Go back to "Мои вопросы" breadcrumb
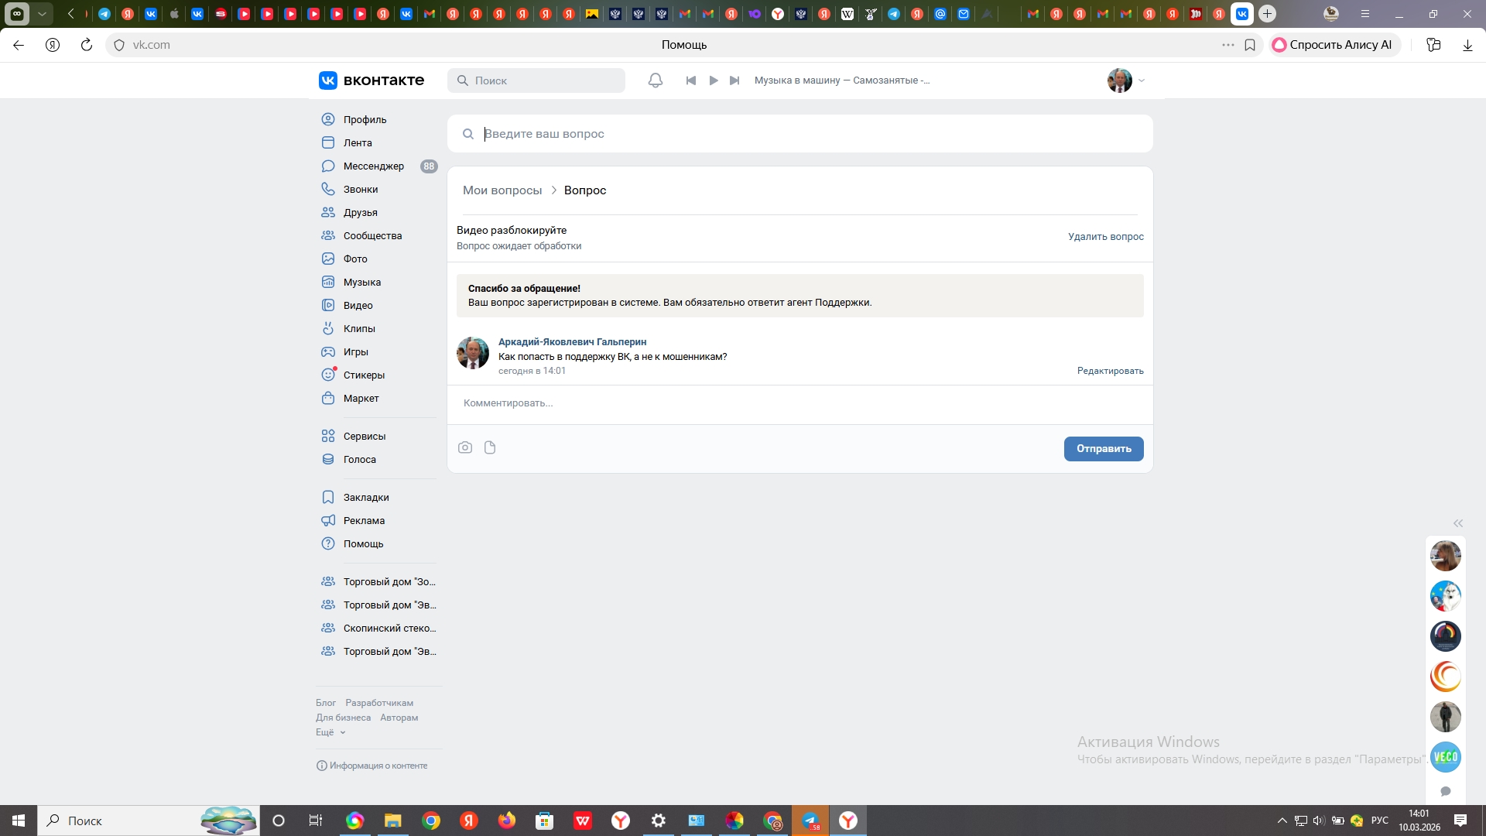The width and height of the screenshot is (1486, 836). point(502,190)
